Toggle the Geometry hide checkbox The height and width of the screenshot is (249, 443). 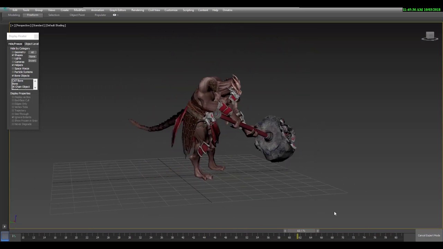point(13,52)
